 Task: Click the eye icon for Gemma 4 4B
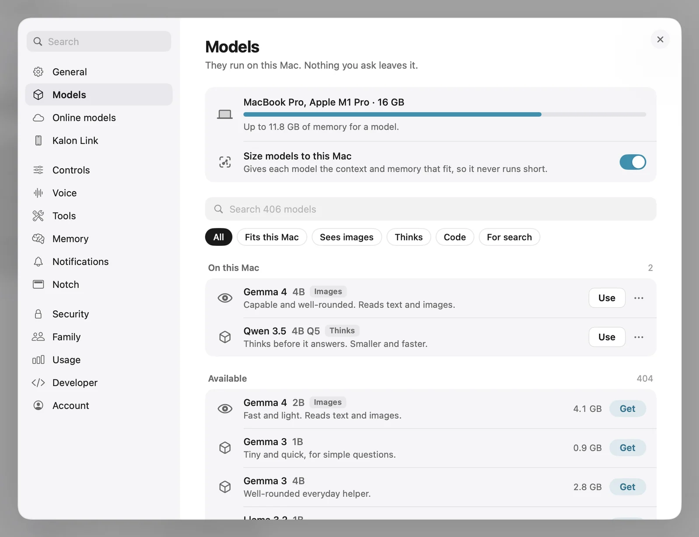point(225,298)
